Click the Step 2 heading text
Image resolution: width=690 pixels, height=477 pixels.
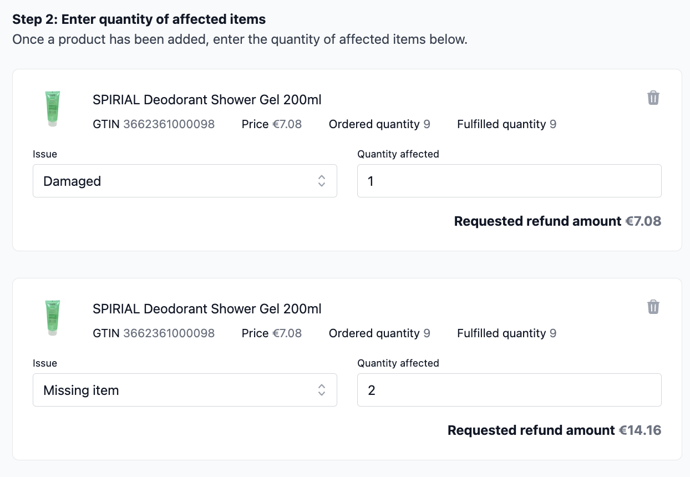click(x=139, y=19)
